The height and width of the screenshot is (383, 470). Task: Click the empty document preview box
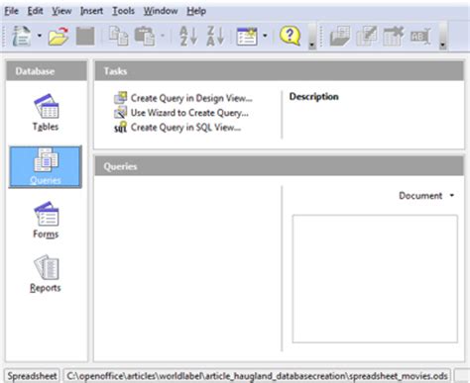coord(375,279)
